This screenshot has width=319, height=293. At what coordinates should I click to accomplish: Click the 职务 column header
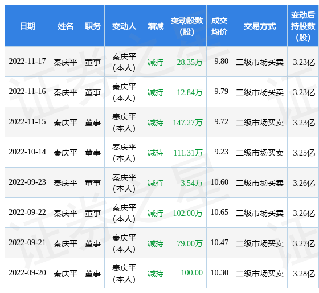click(93, 26)
